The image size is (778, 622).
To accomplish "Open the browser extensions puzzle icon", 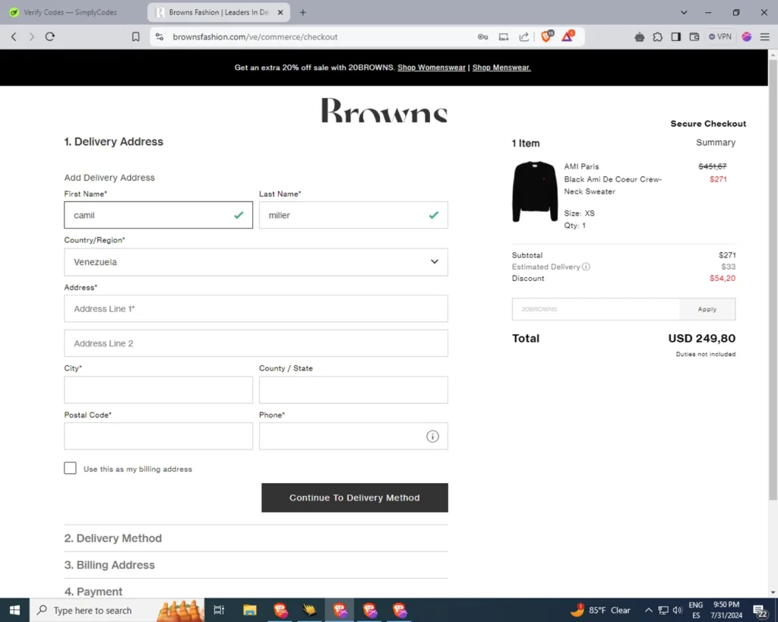I will tap(658, 36).
